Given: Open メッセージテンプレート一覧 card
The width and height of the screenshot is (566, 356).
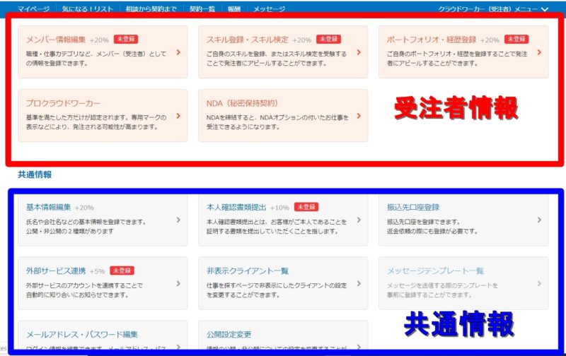Looking at the screenshot, I should [x=435, y=271].
